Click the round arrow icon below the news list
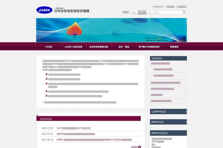223x148 pixels. (x=140, y=147)
